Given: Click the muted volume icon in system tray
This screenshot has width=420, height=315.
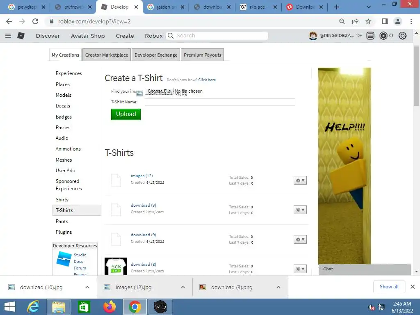Looking at the screenshot, I should (x=371, y=307).
